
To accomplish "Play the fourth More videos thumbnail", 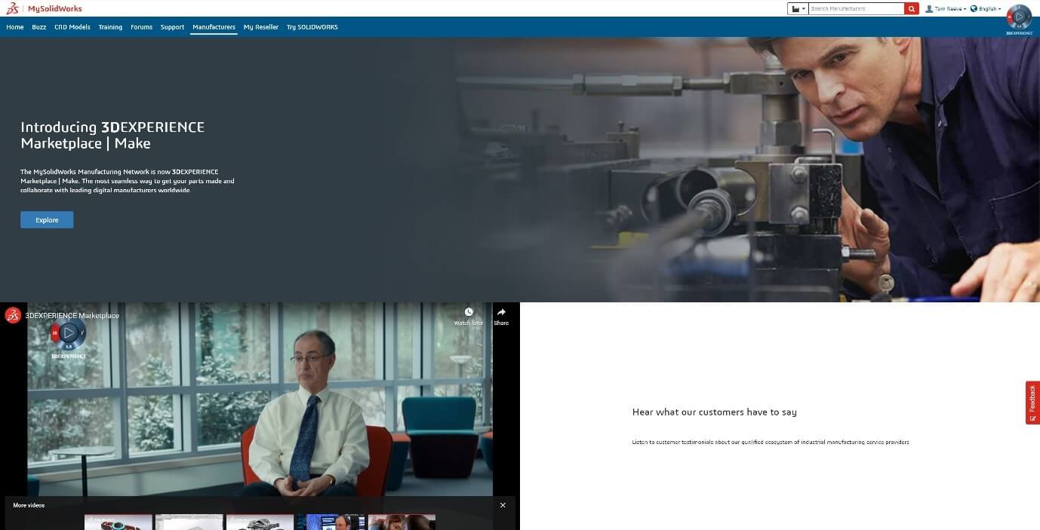I will point(331,522).
